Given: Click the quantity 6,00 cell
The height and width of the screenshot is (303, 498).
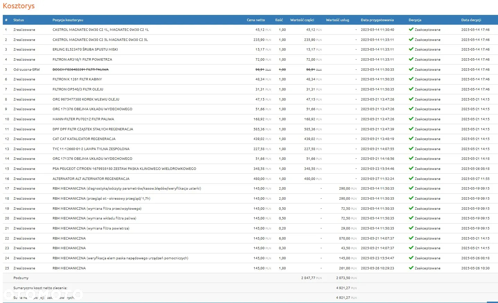Looking at the screenshot, I should (x=282, y=238).
